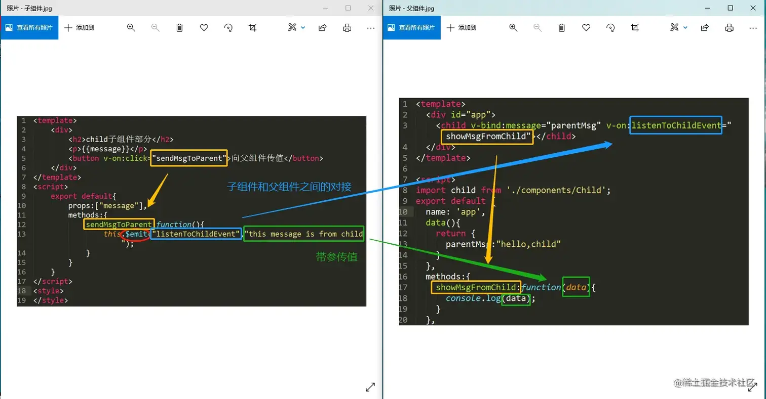This screenshot has width=766, height=399.
Task: Zoom out in the 父组件.jpg window
Action: [x=538, y=28]
